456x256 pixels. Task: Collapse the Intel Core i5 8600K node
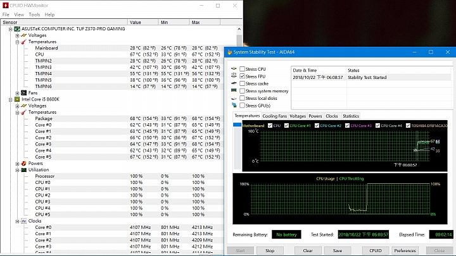tap(11, 100)
